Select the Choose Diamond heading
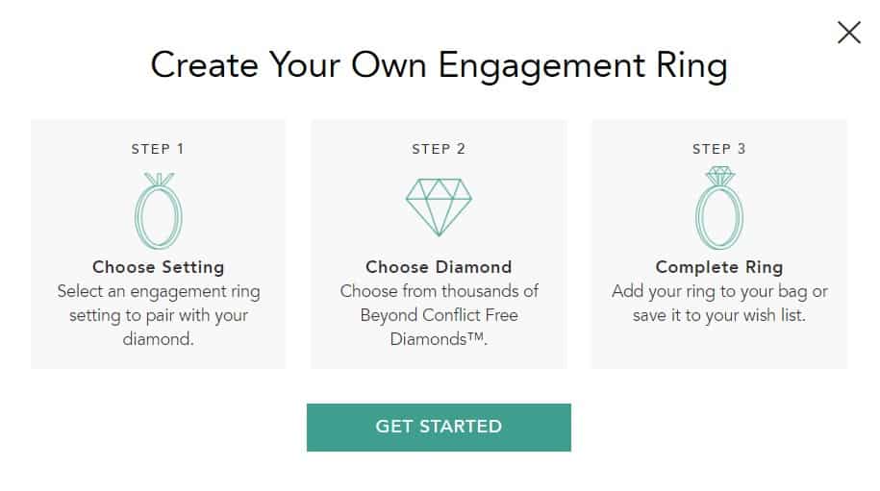This screenshot has height=491, width=880. click(439, 267)
